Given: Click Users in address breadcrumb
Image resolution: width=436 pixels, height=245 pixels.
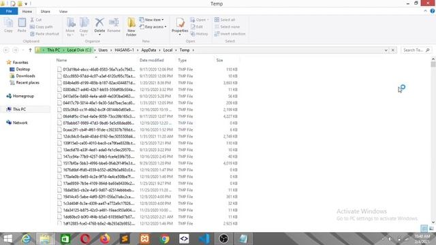Looking at the screenshot, I should pyautogui.click(x=103, y=50).
